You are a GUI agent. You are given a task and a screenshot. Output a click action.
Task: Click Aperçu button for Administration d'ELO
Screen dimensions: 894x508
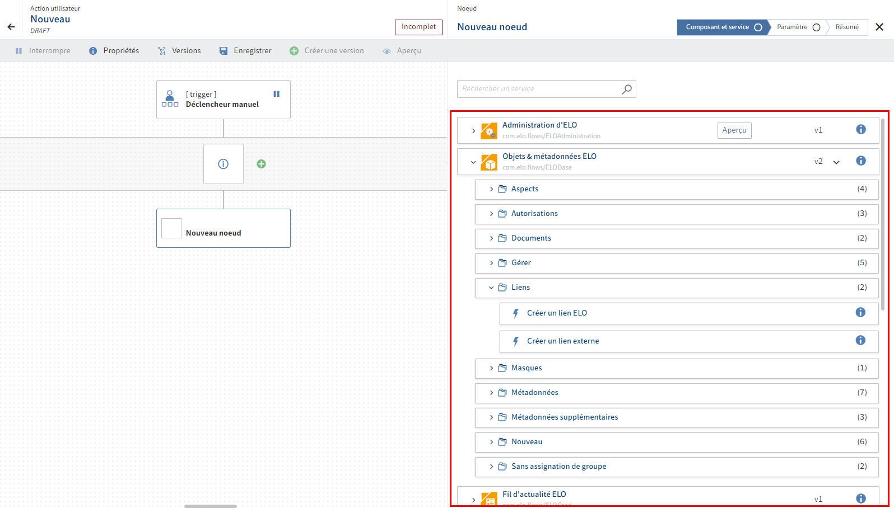pyautogui.click(x=734, y=130)
